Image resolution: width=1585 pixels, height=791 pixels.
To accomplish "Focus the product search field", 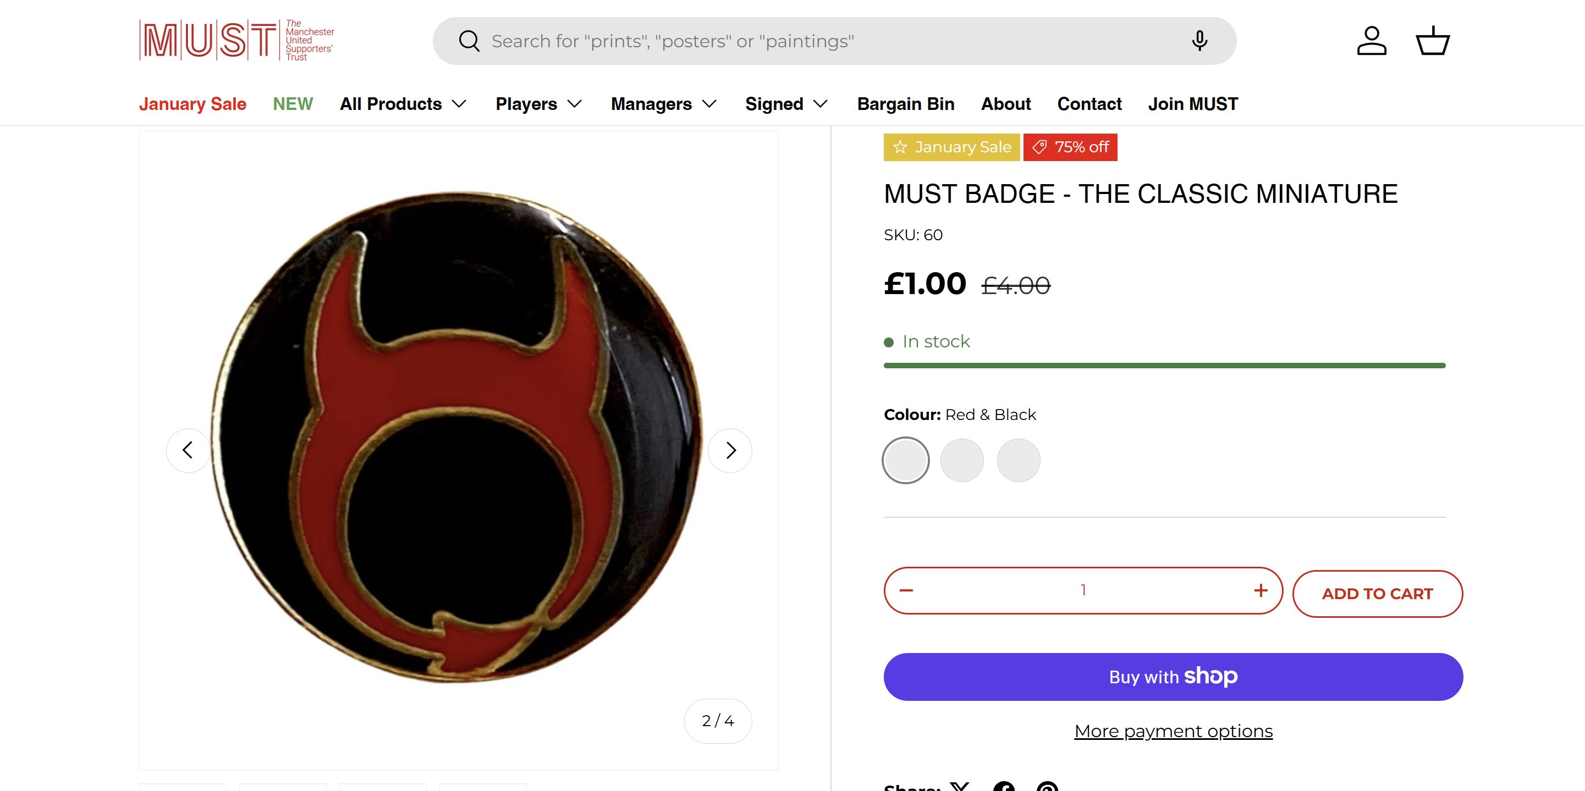I will point(830,41).
